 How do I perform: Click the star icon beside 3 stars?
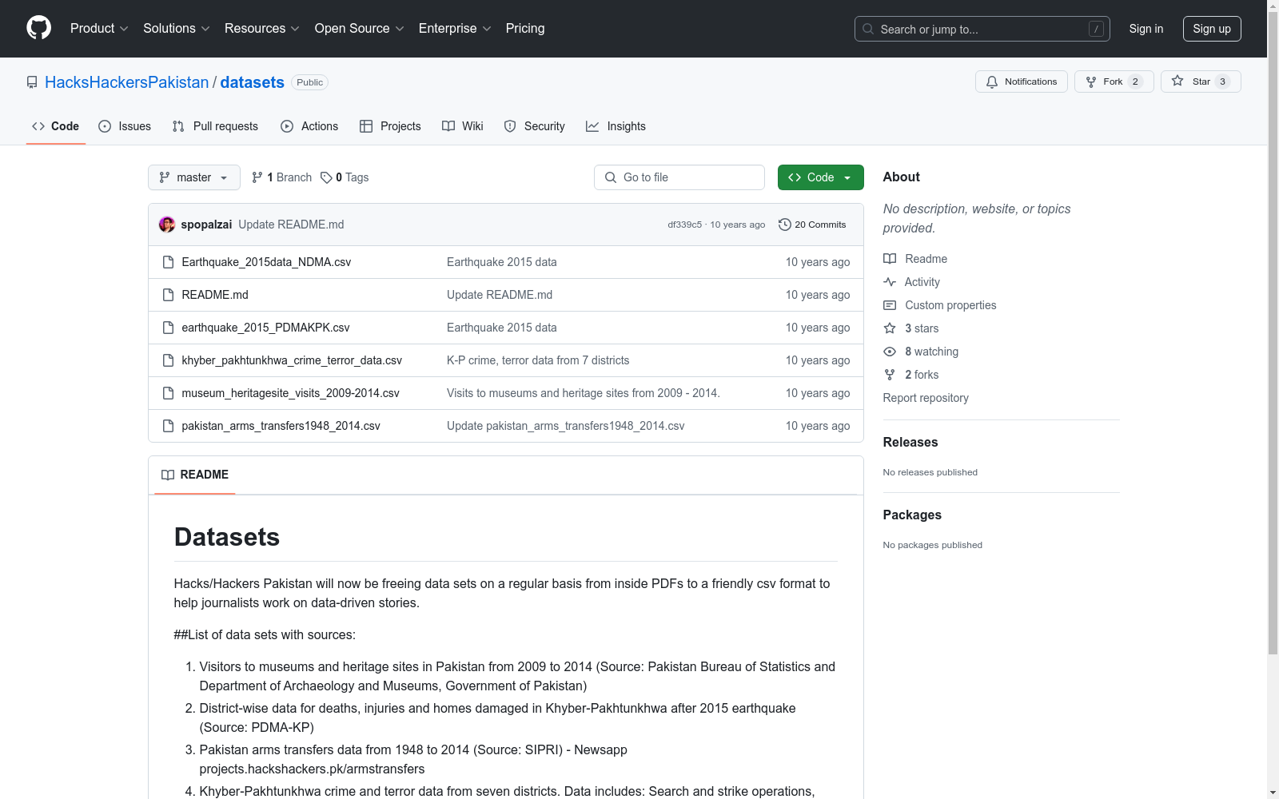click(890, 328)
